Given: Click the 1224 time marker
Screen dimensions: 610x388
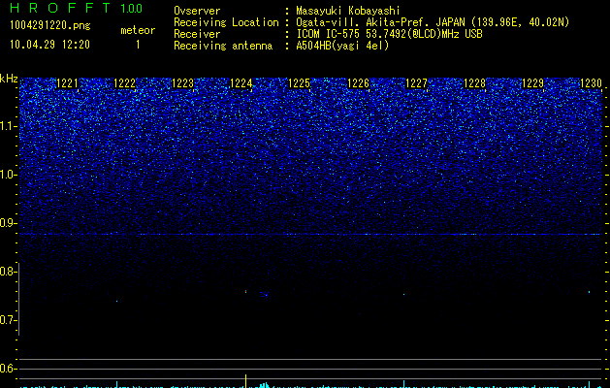Looking at the screenshot, I should click(241, 83).
